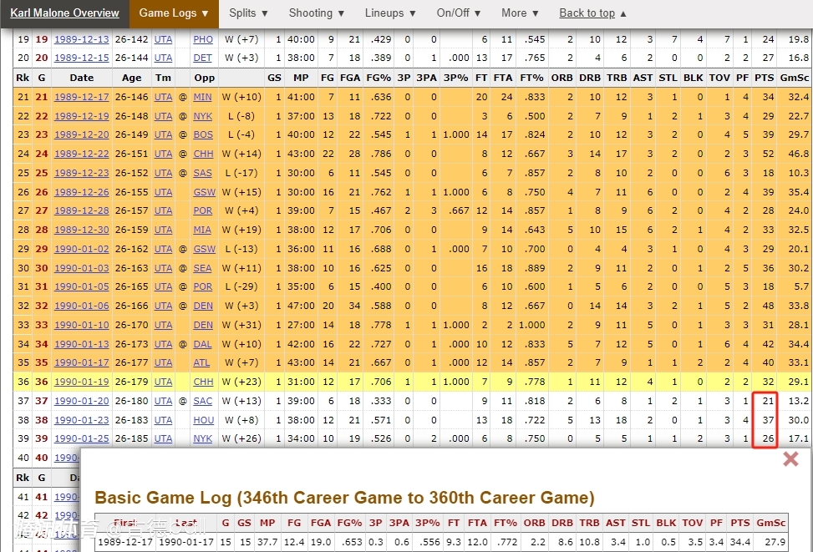813x552 pixels.
Task: Sort table by AST column header
Action: pyautogui.click(x=643, y=78)
